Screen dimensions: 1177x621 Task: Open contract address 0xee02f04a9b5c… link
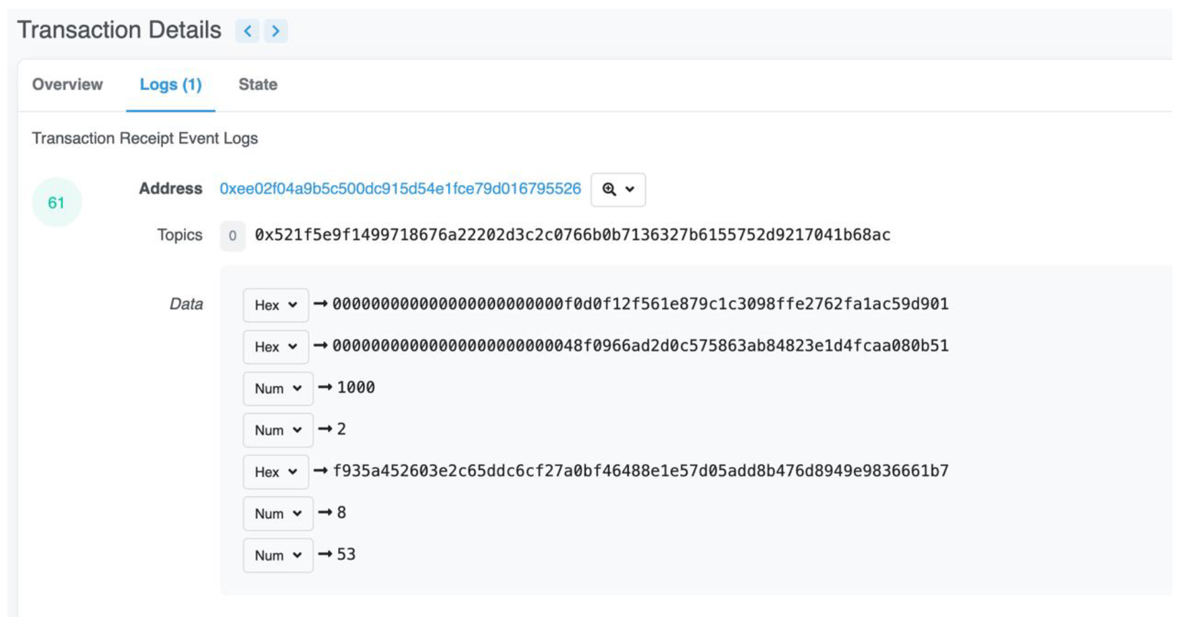400,189
